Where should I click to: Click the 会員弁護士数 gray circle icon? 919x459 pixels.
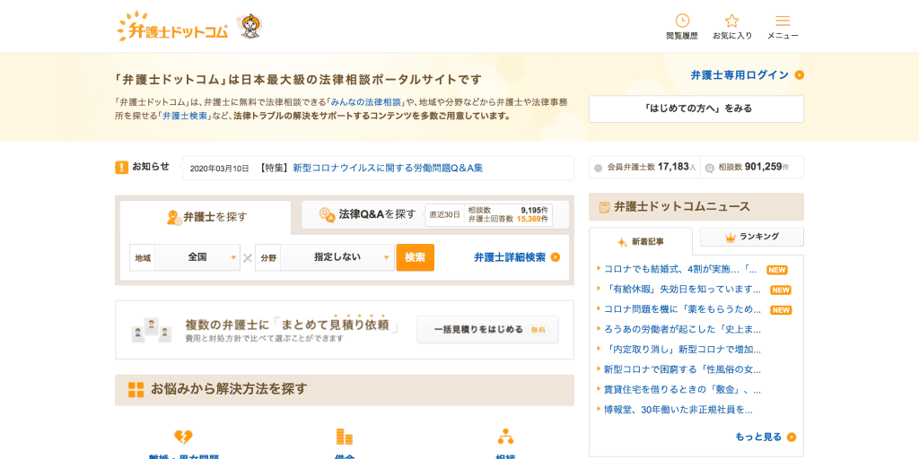point(599,168)
